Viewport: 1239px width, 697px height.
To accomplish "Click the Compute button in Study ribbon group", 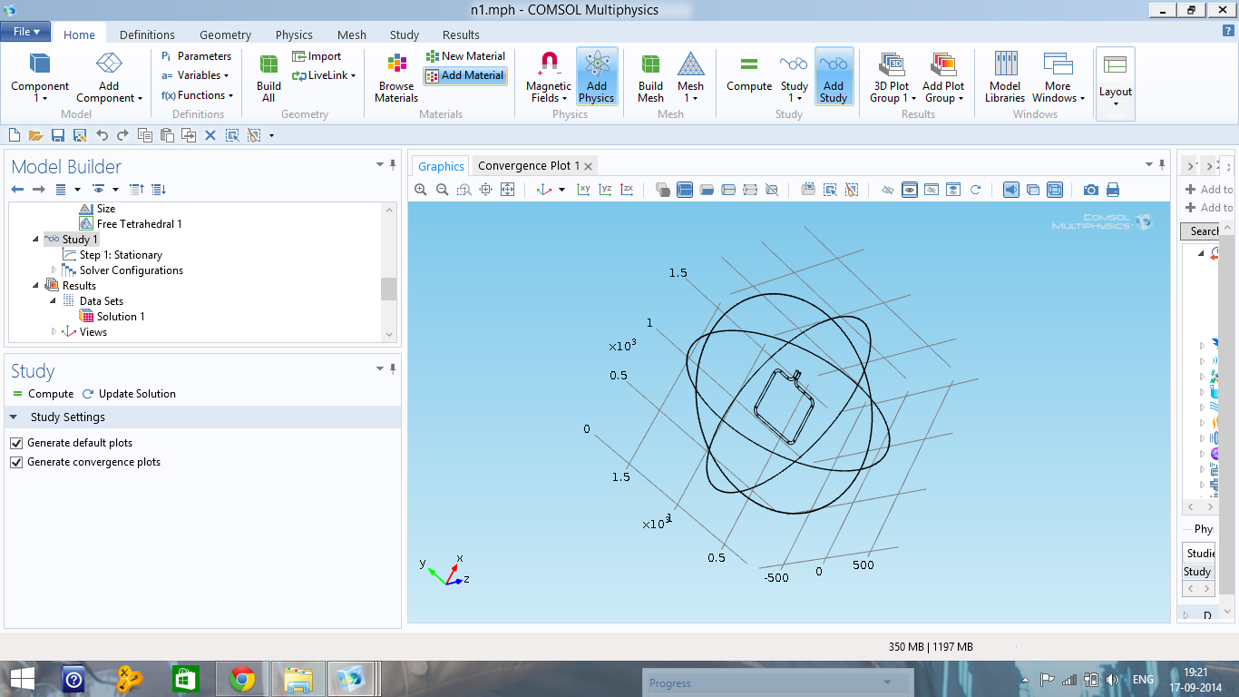I will click(748, 74).
